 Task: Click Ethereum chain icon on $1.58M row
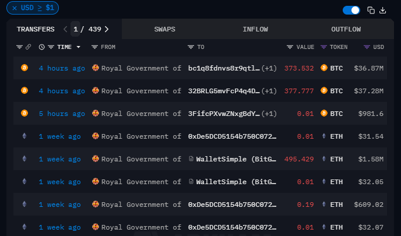click(x=24, y=158)
